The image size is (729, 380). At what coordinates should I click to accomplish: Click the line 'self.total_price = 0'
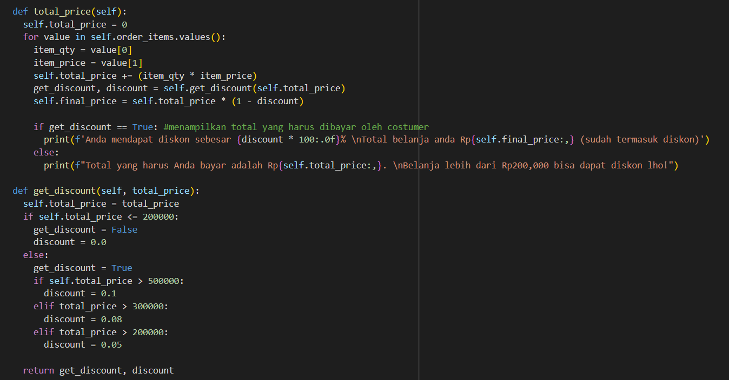[x=75, y=24]
